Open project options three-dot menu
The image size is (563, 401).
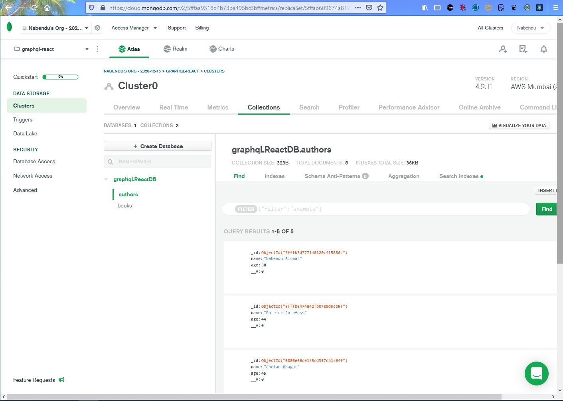tap(97, 49)
